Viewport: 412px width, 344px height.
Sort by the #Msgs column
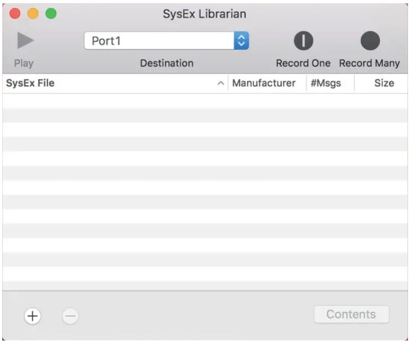pos(326,83)
